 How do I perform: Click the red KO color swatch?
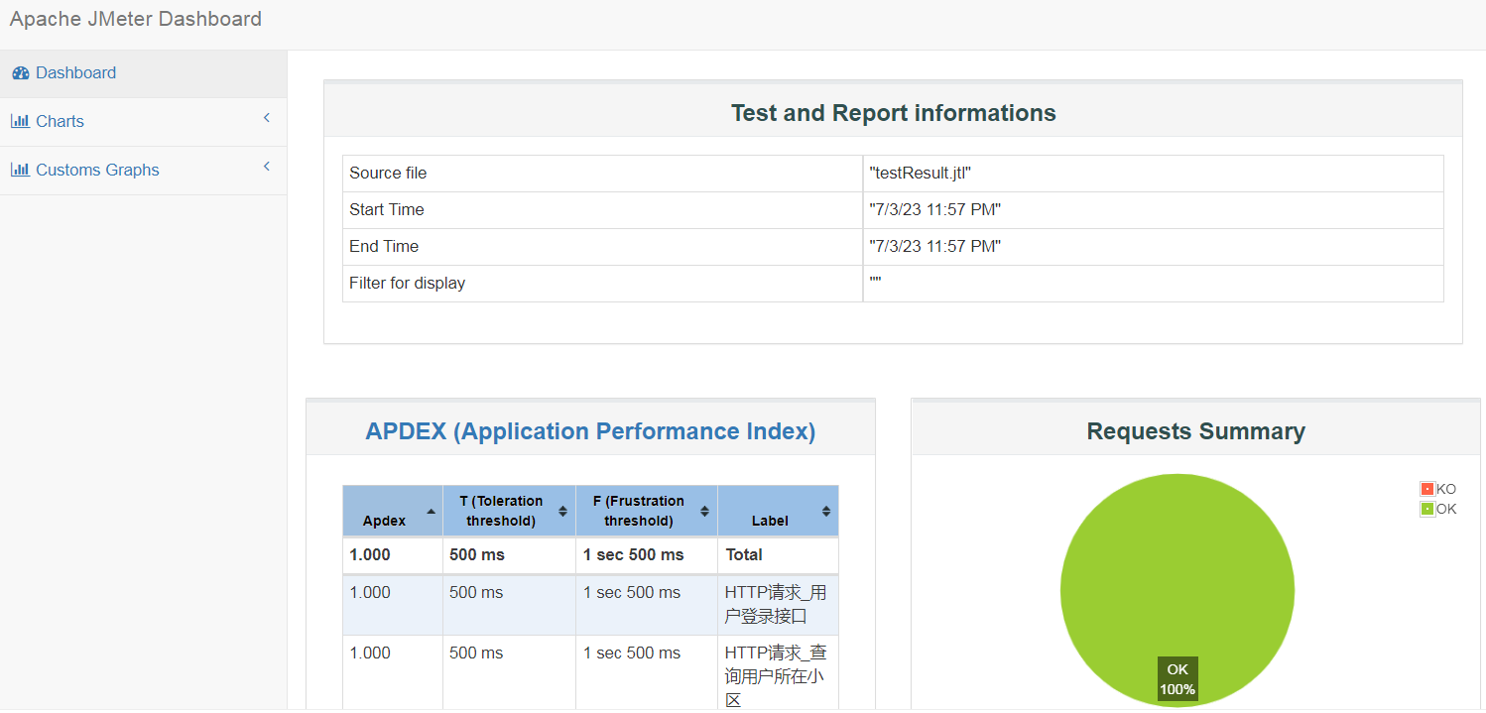(1427, 489)
